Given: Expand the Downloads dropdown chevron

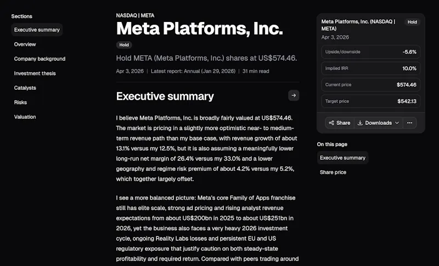Looking at the screenshot, I should click(x=397, y=123).
